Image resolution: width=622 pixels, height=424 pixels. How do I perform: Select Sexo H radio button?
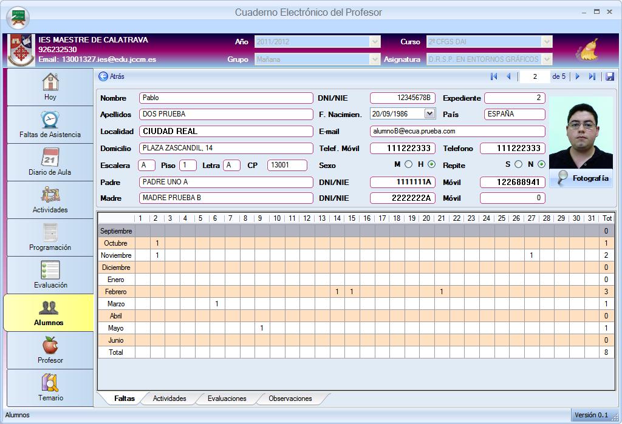(432, 164)
